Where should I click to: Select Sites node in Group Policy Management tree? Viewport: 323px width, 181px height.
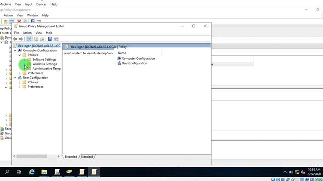[x=8, y=129]
